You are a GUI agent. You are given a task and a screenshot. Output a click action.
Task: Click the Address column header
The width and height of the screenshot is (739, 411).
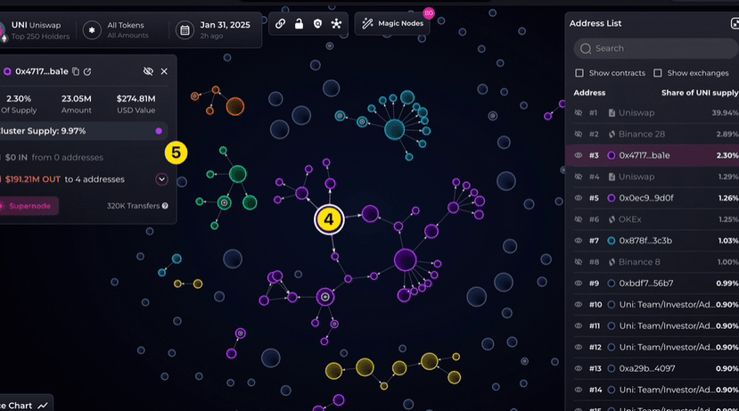[589, 93]
